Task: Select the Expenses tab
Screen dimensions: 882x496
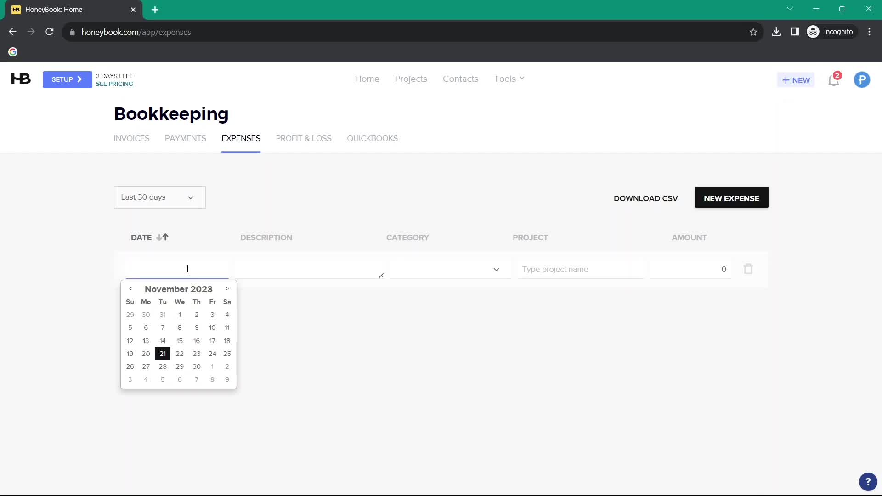Action: (241, 138)
